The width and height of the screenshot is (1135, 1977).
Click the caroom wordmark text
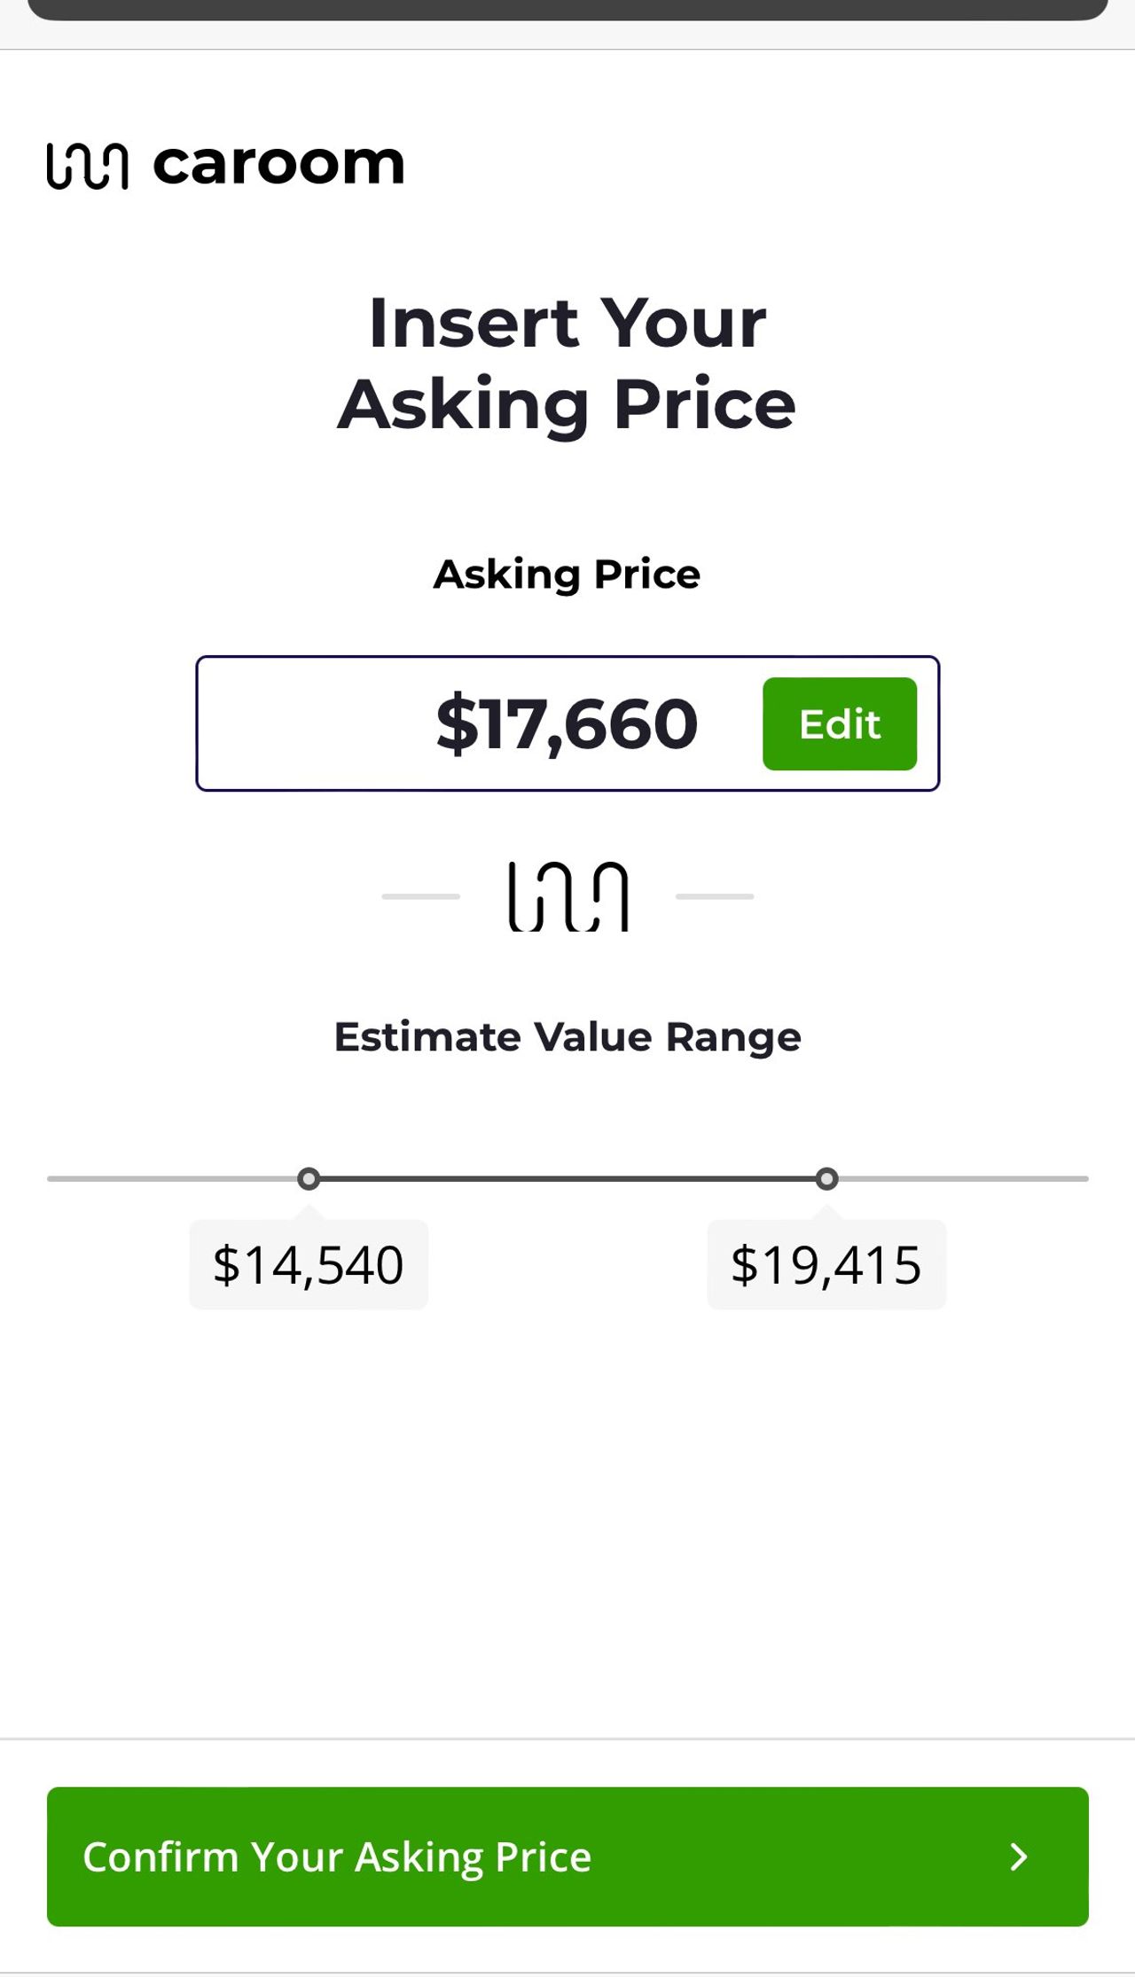pos(278,164)
